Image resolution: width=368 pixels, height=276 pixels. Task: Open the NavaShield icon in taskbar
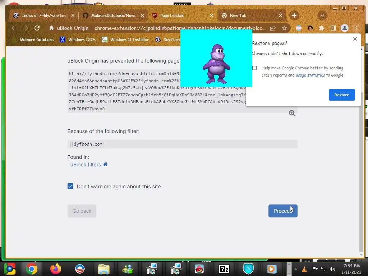tap(248, 269)
